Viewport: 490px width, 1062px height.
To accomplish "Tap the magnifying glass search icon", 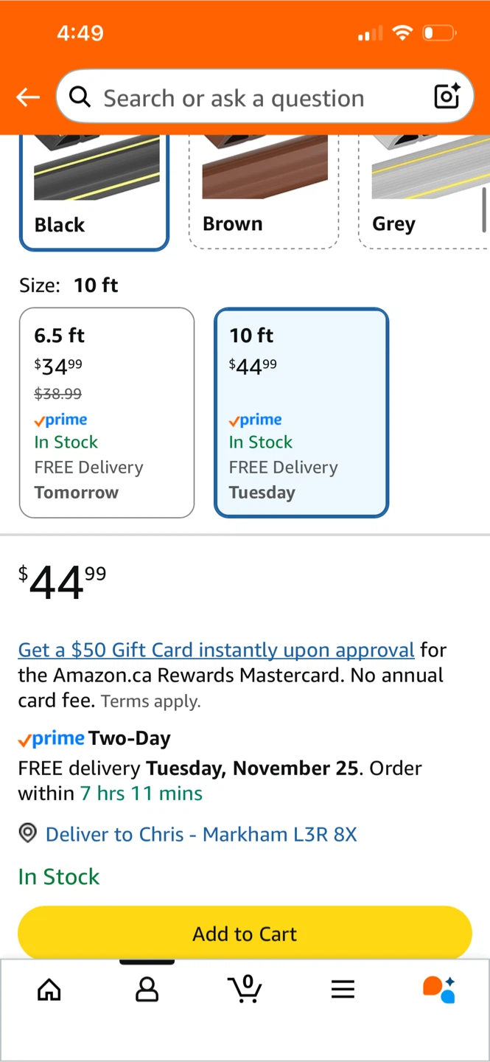I will [80, 97].
